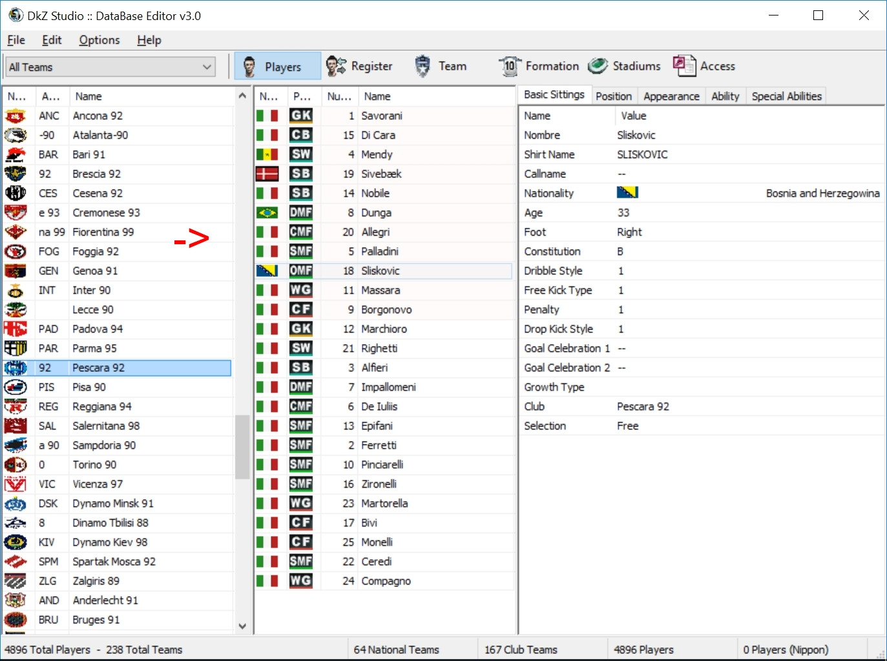The height and width of the screenshot is (661, 887).
Task: Open the Players section icon
Action: coord(249,66)
